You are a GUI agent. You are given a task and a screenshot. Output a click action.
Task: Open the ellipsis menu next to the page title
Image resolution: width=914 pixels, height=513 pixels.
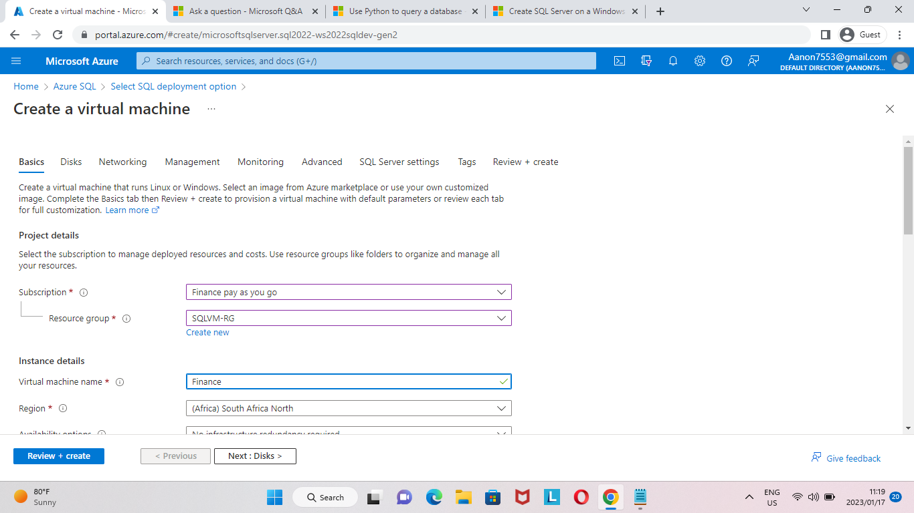211,109
